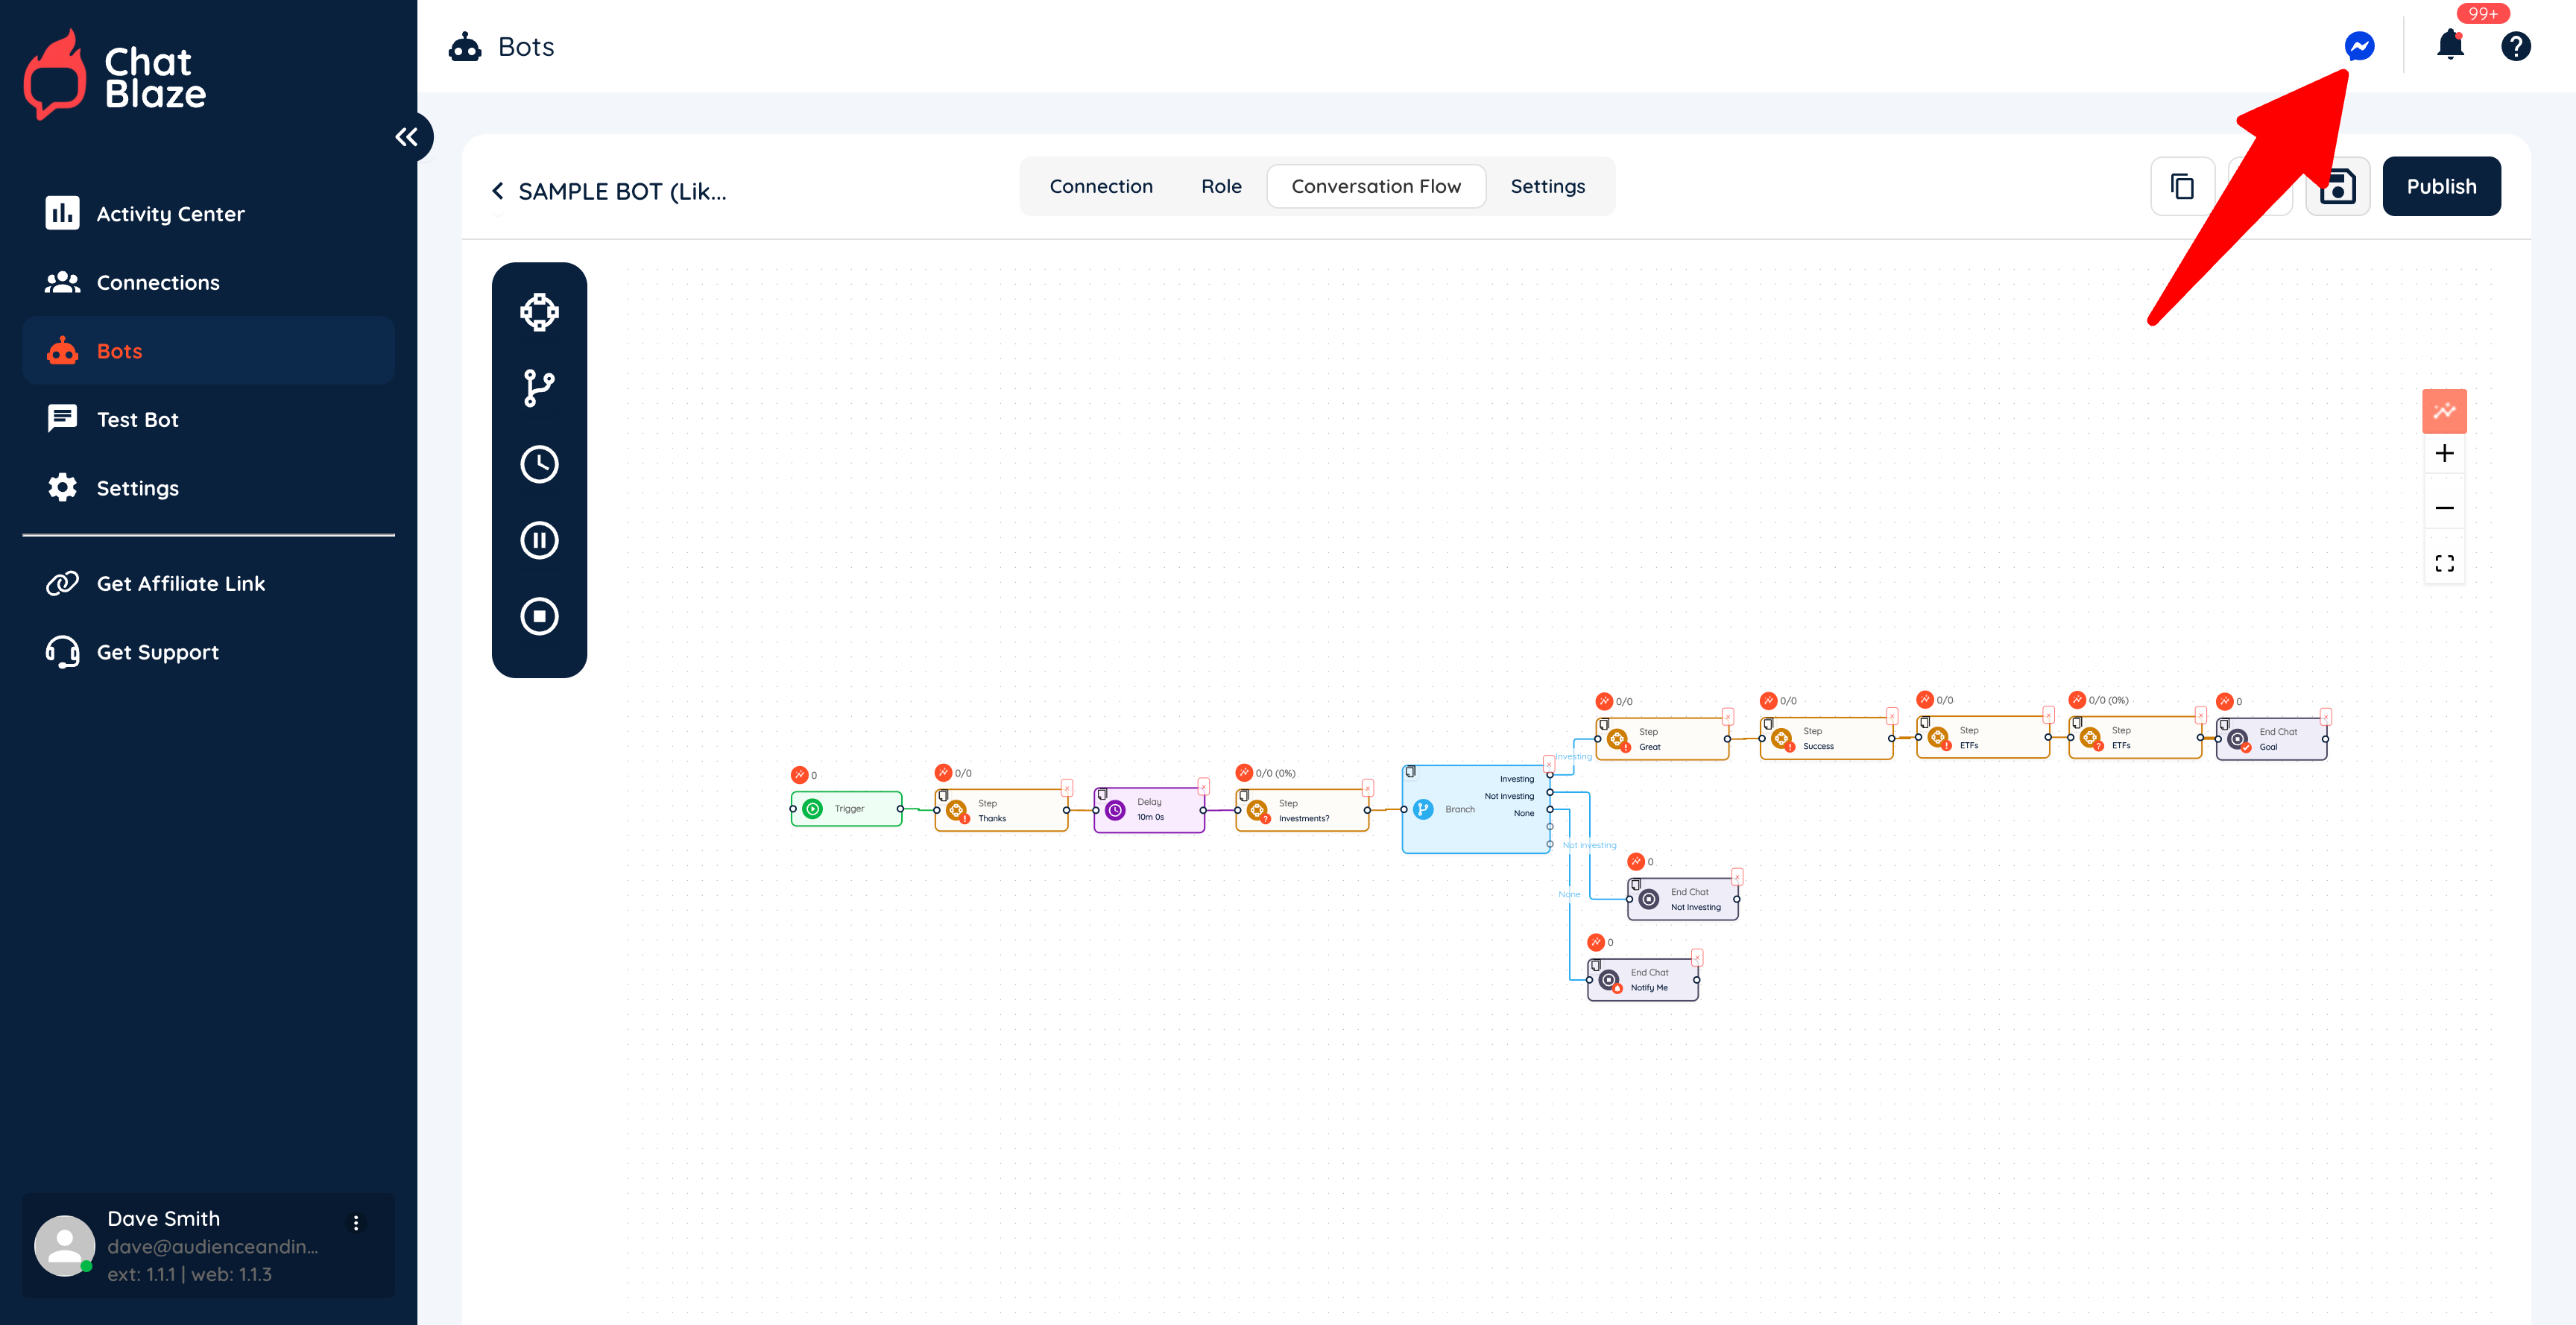
Task: Open the Role tab
Action: [x=1220, y=187]
